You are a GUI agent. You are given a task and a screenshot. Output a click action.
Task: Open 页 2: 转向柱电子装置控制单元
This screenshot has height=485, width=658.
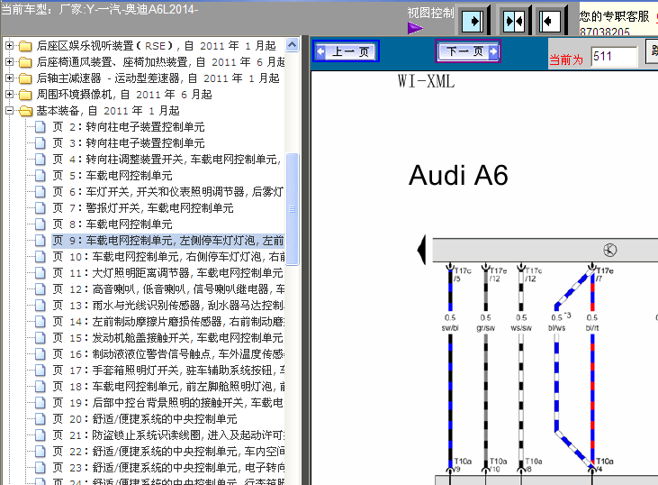tap(129, 127)
